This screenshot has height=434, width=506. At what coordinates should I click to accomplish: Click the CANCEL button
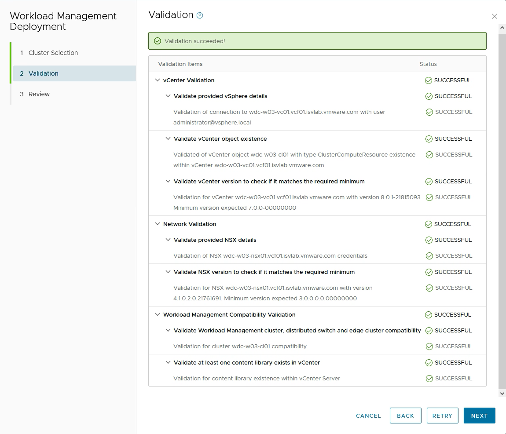(x=369, y=416)
